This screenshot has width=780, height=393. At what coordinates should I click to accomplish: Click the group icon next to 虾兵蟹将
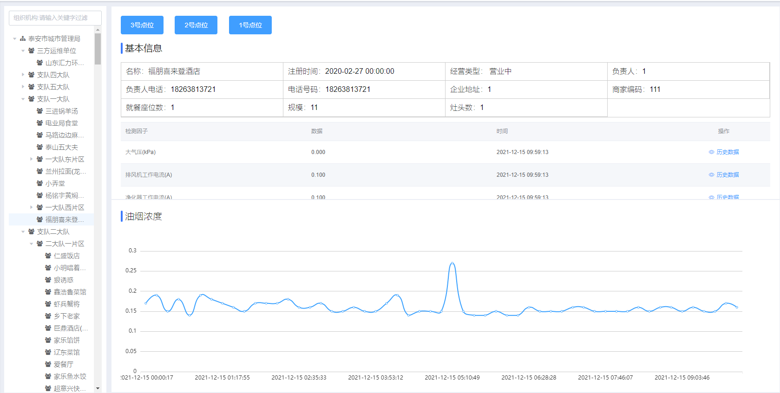click(48, 304)
